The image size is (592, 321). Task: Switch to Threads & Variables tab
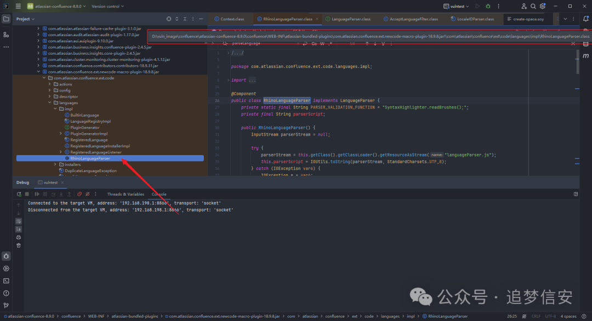[x=126, y=194]
